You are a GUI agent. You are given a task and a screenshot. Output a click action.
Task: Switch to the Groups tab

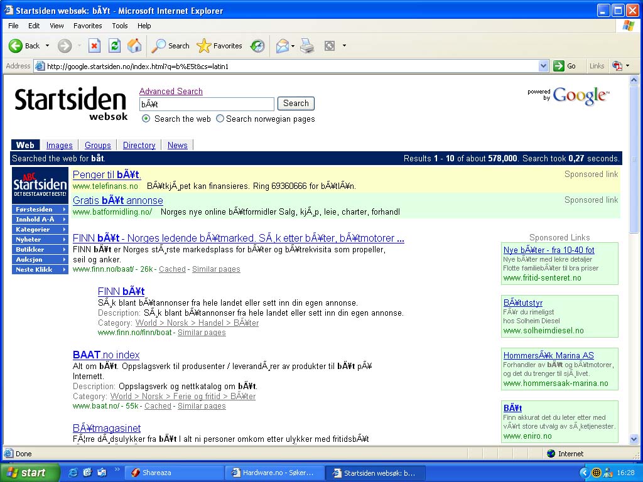97,145
